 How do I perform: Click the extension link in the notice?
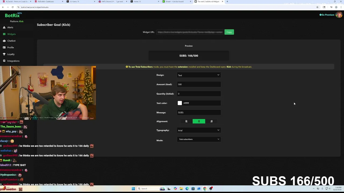click(183, 67)
